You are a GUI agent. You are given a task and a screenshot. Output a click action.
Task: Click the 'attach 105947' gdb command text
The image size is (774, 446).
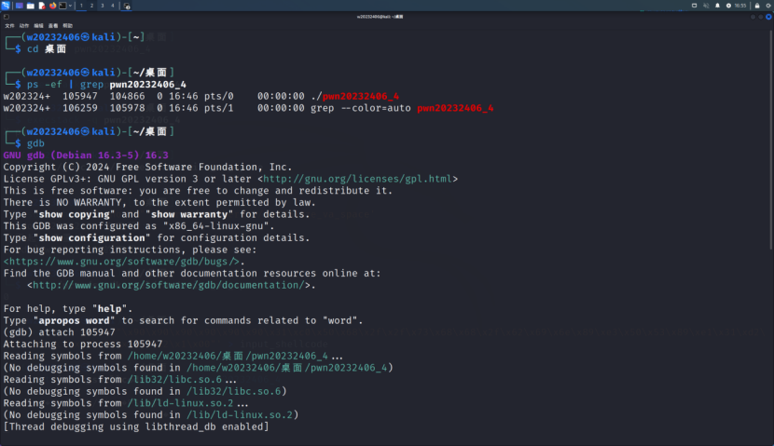coord(76,332)
